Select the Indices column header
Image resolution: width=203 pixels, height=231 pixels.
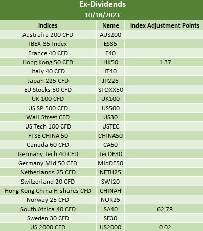click(48, 25)
